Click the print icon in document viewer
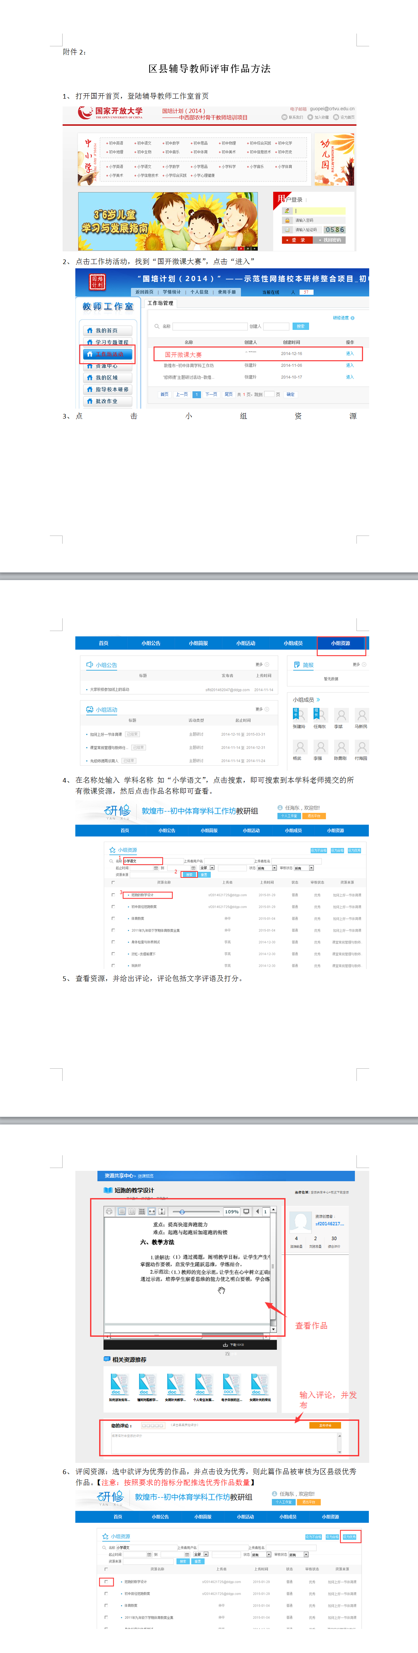 [x=109, y=1211]
